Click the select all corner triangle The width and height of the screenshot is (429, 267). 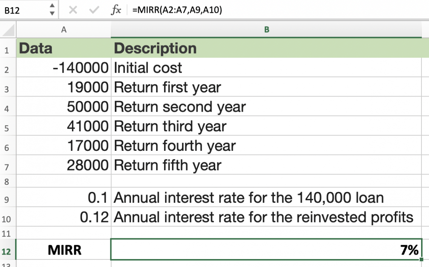point(8,30)
